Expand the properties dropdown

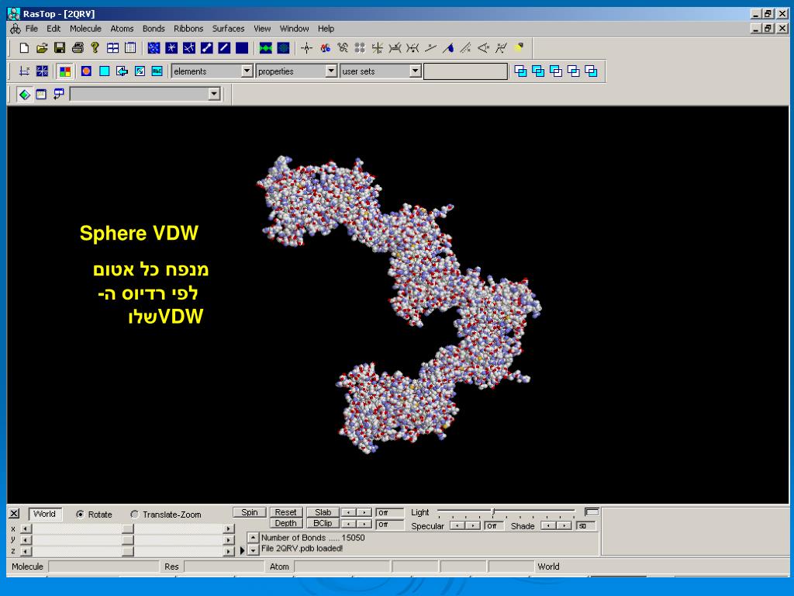tap(331, 71)
